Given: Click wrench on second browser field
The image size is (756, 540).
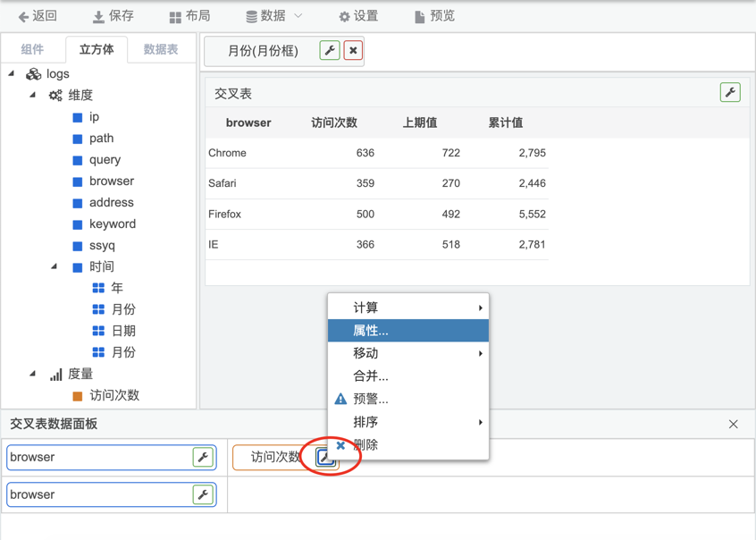Looking at the screenshot, I should (x=203, y=494).
